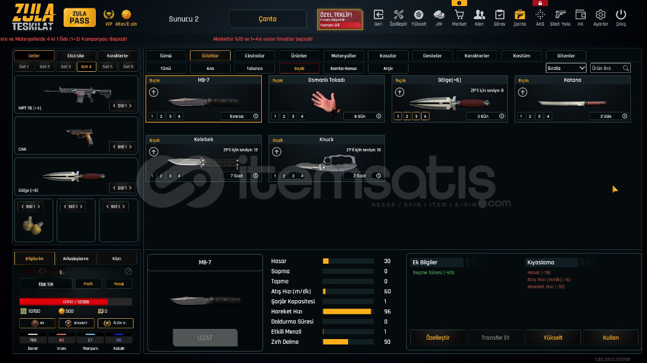This screenshot has width=647, height=363.
Task: Click clock icon on Osmanlı Tokadı card
Action: (x=379, y=116)
